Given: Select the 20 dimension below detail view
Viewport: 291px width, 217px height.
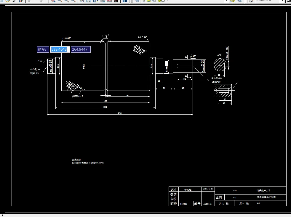Looking at the screenshot, I should (x=225, y=99).
